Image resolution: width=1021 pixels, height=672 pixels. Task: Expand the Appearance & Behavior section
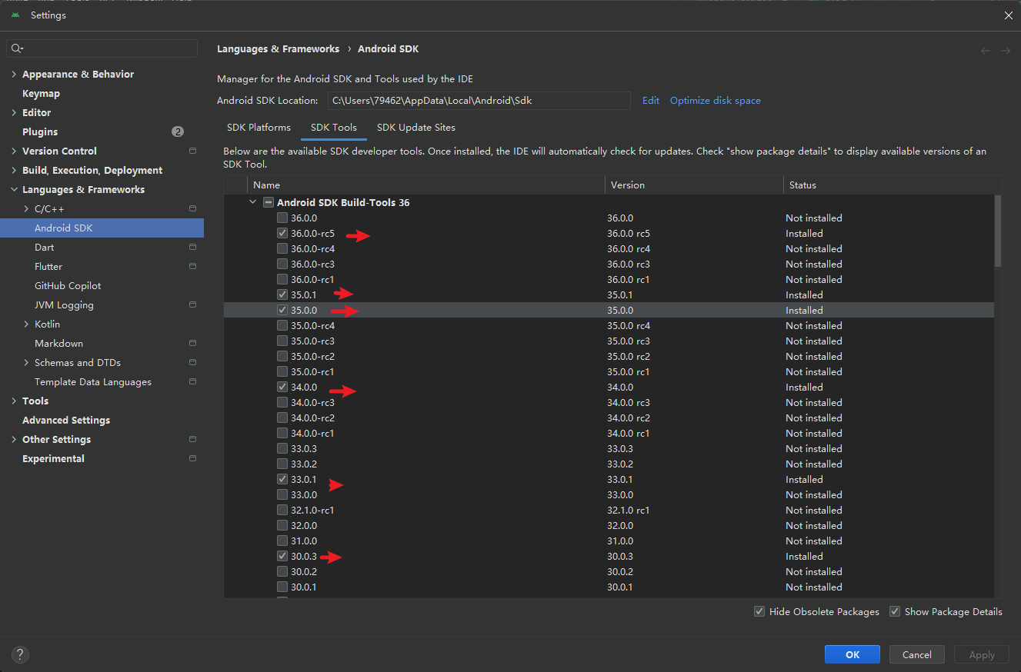point(13,74)
